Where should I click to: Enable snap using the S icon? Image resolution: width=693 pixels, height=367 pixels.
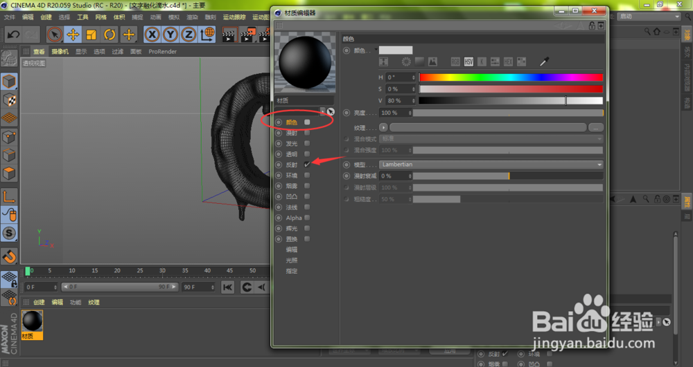coord(9,233)
